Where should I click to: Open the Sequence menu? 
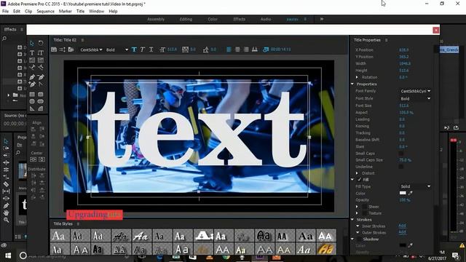[45, 12]
